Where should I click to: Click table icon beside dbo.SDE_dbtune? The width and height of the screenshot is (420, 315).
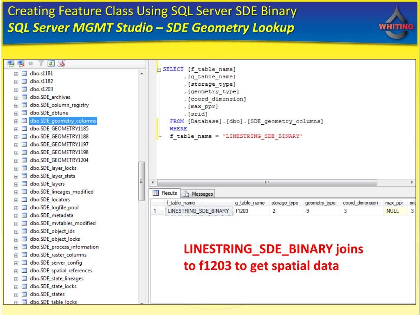pos(24,113)
